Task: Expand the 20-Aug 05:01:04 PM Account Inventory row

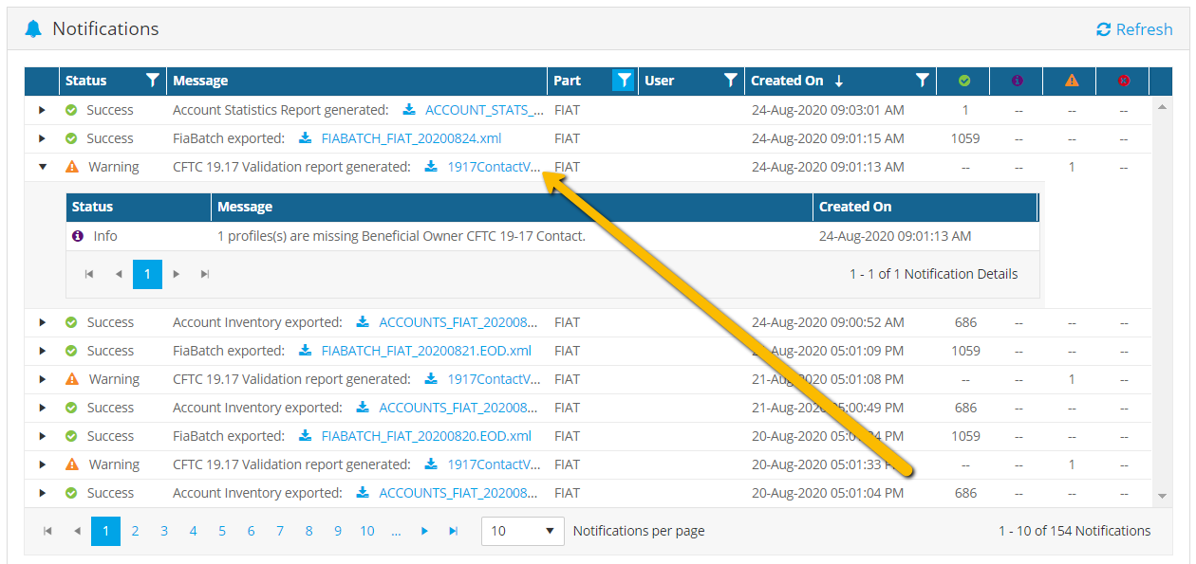Action: (42, 493)
